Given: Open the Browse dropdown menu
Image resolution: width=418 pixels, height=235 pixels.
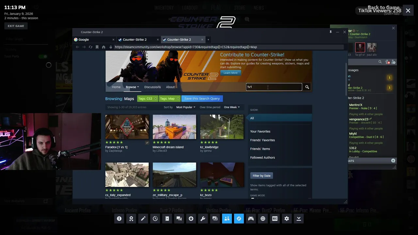Looking at the screenshot, I should coord(132,87).
